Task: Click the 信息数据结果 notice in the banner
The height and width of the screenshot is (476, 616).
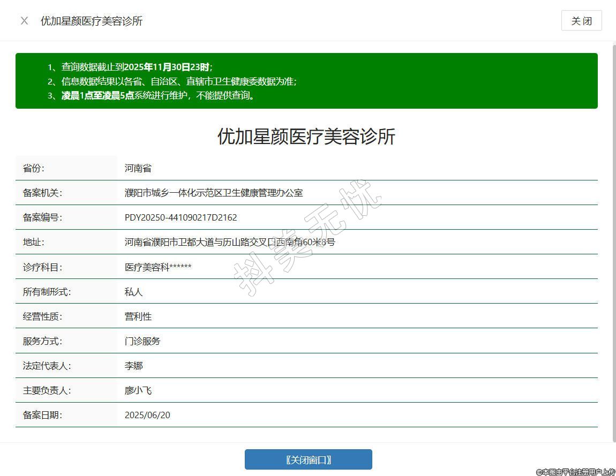Action: pyautogui.click(x=178, y=81)
